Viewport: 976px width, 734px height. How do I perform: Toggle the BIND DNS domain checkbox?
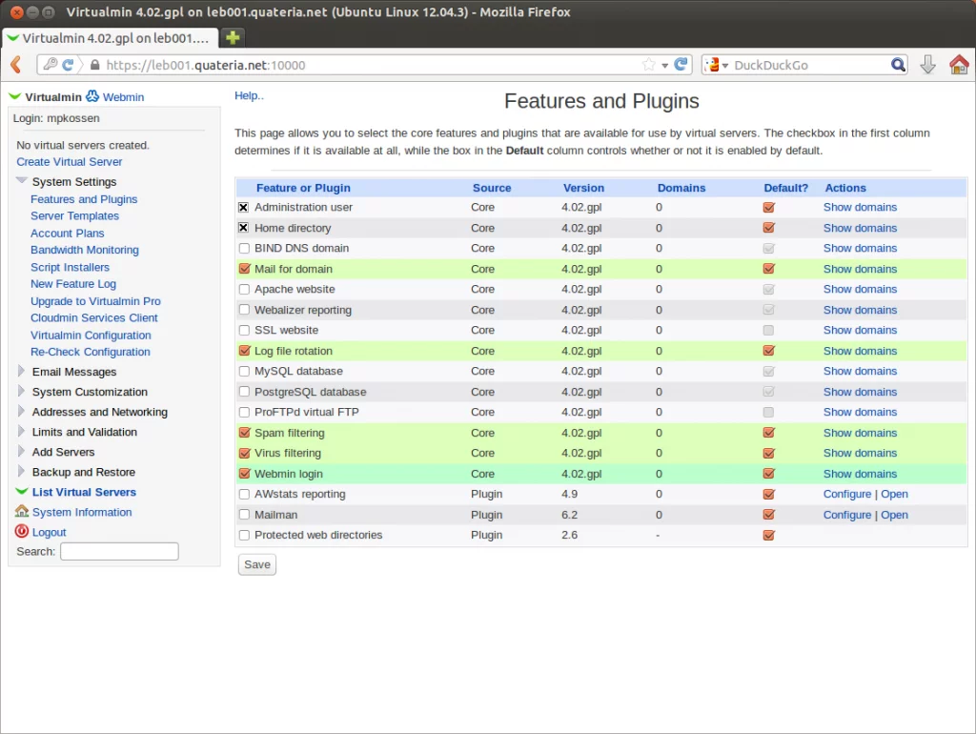coord(244,248)
